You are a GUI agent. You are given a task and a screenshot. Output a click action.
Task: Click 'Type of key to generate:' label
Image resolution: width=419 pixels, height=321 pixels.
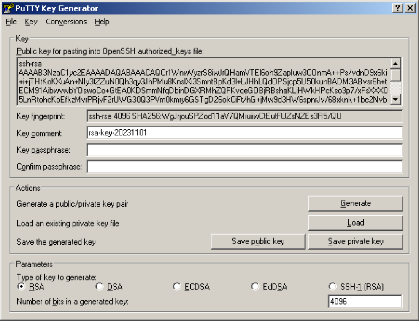(57, 277)
